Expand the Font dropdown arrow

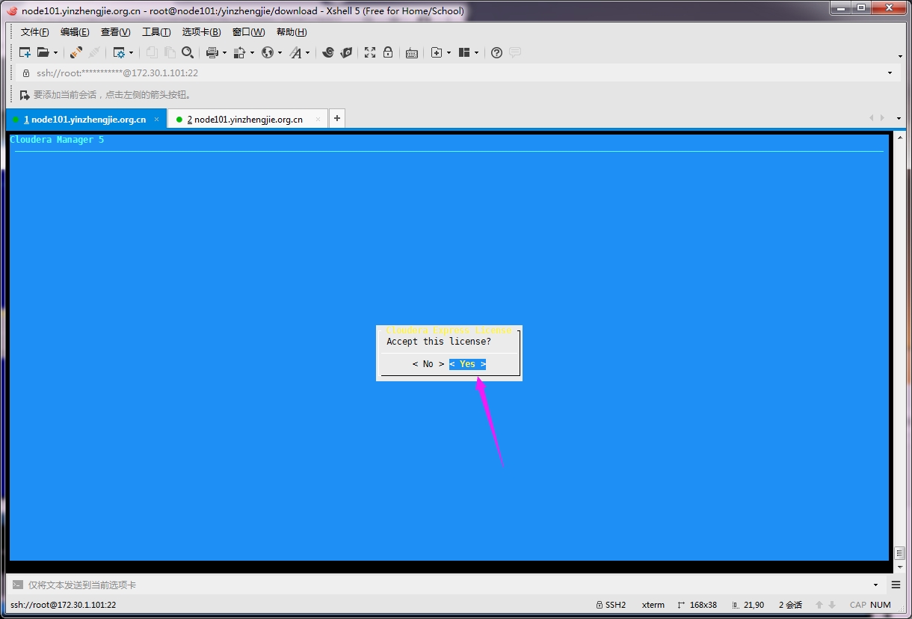click(x=307, y=53)
